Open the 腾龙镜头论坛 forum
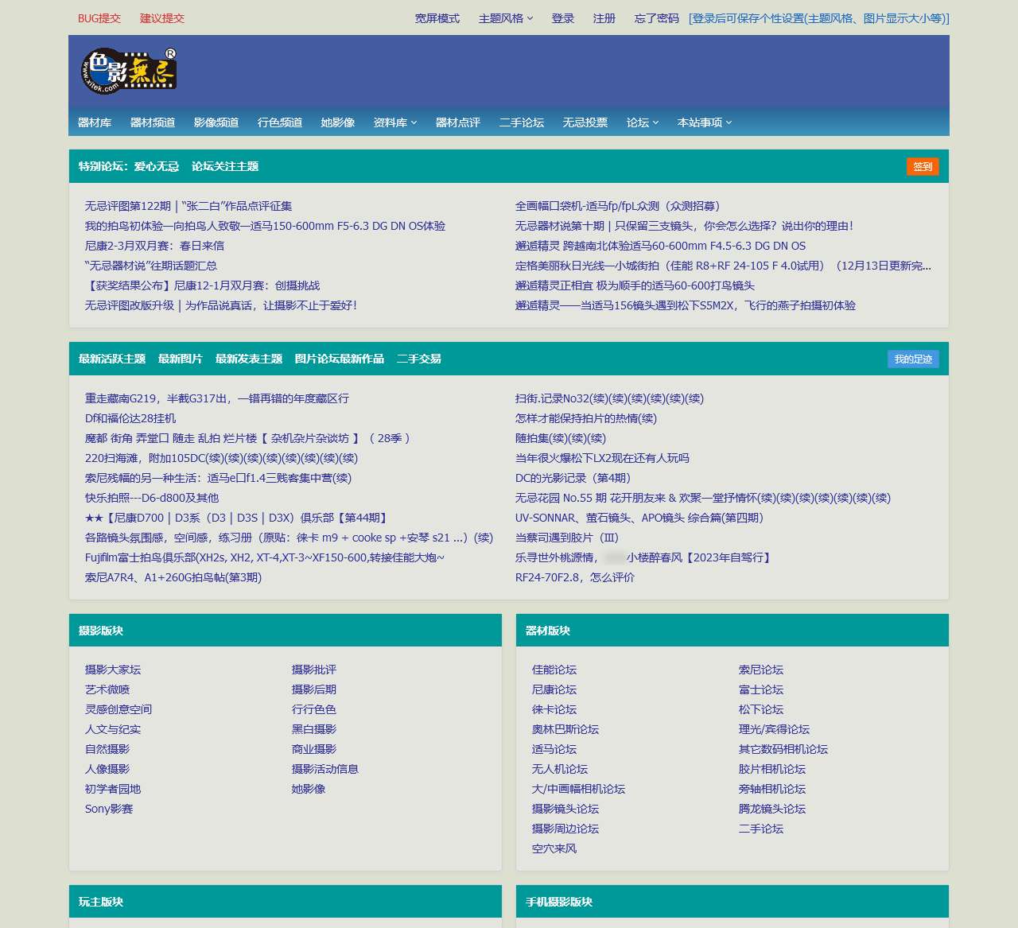Image resolution: width=1018 pixels, height=928 pixels. coord(772,809)
